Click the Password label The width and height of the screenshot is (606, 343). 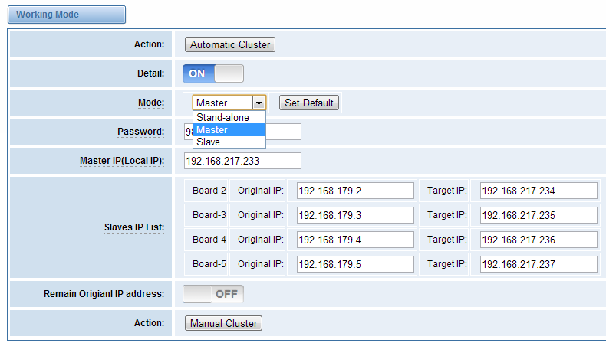coord(140,132)
